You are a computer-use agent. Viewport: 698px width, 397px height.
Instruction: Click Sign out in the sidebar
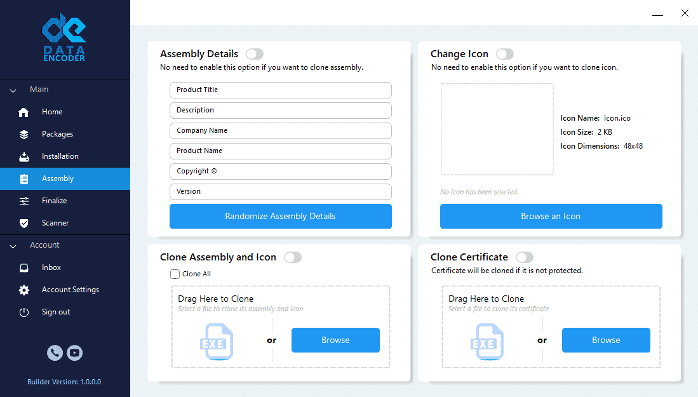[56, 312]
